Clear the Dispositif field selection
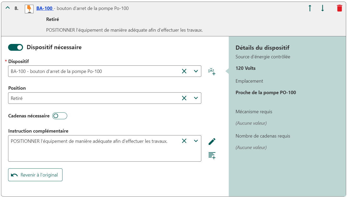 (x=184, y=71)
